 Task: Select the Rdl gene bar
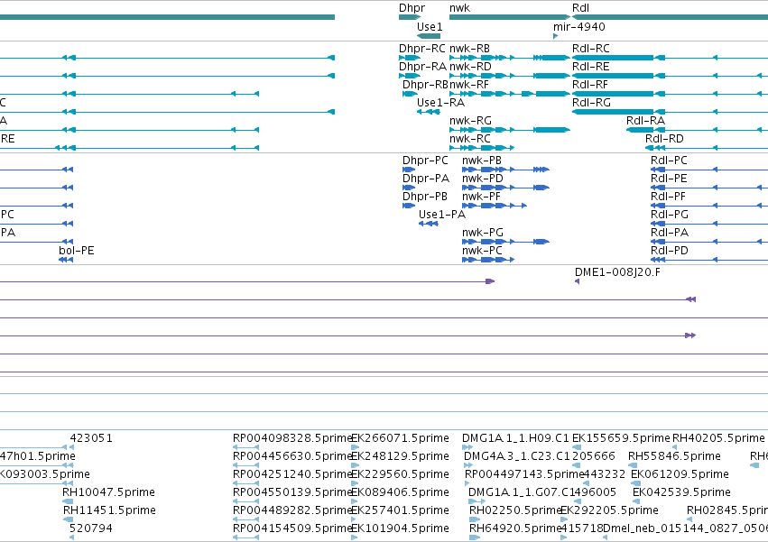point(670,17)
